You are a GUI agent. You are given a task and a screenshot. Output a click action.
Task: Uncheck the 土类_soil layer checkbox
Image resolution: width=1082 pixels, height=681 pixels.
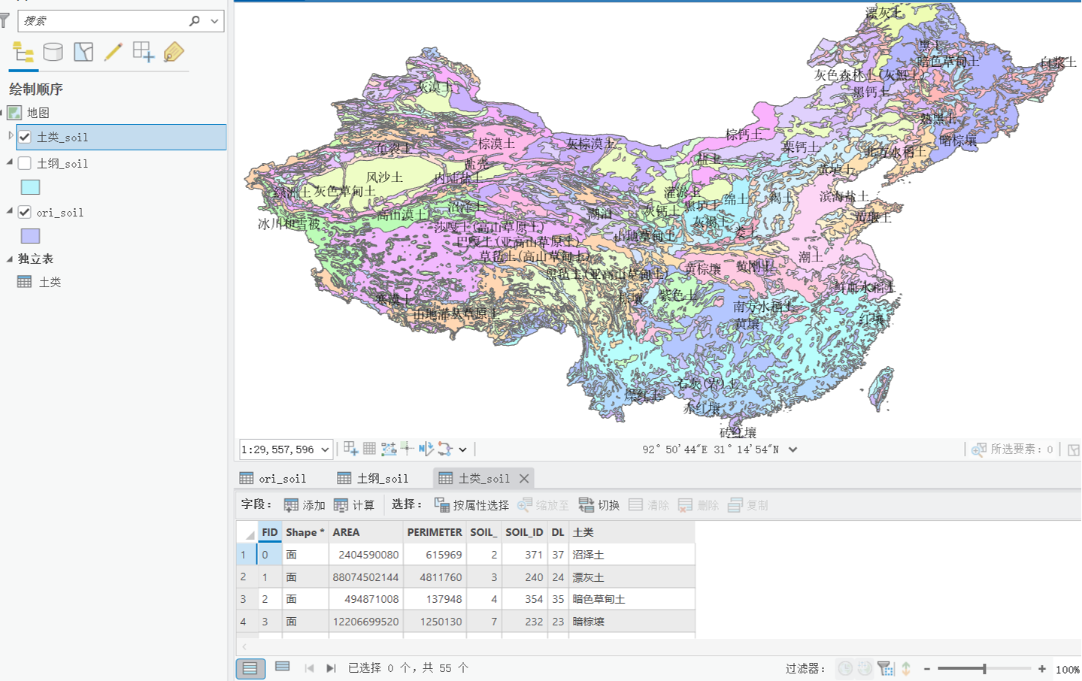(25, 137)
